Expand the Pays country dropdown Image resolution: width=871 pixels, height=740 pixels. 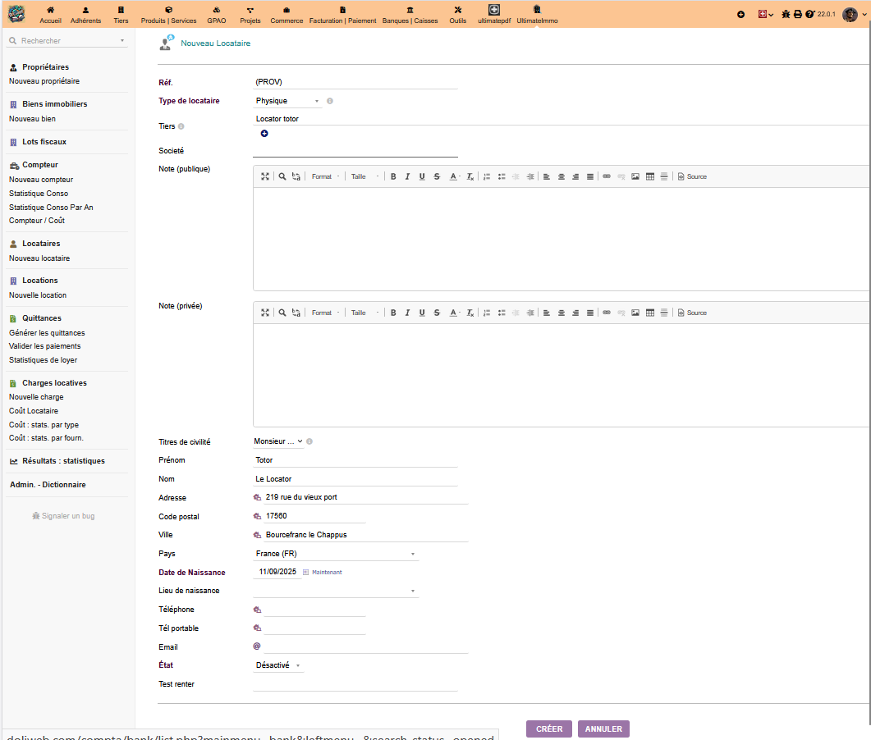tap(335, 554)
